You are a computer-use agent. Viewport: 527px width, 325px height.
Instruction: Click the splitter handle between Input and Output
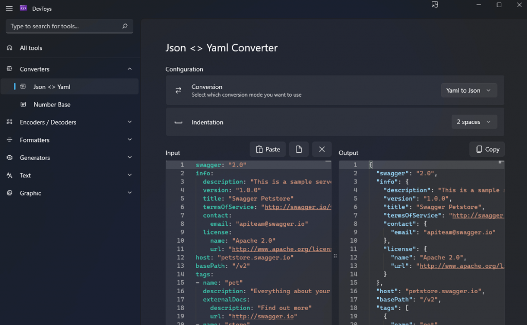(x=335, y=256)
